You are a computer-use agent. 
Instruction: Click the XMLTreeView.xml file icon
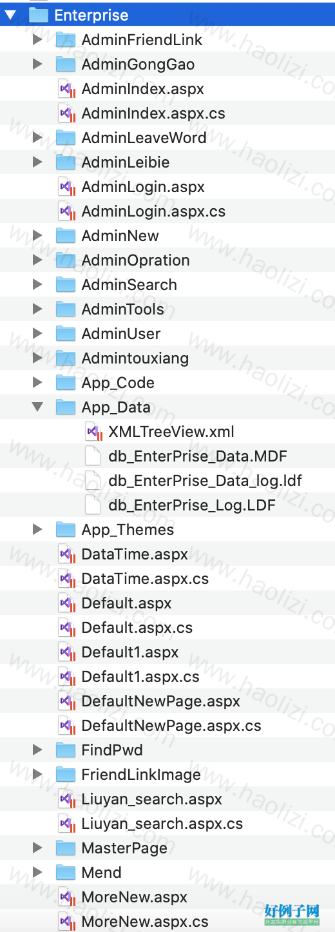[93, 432]
